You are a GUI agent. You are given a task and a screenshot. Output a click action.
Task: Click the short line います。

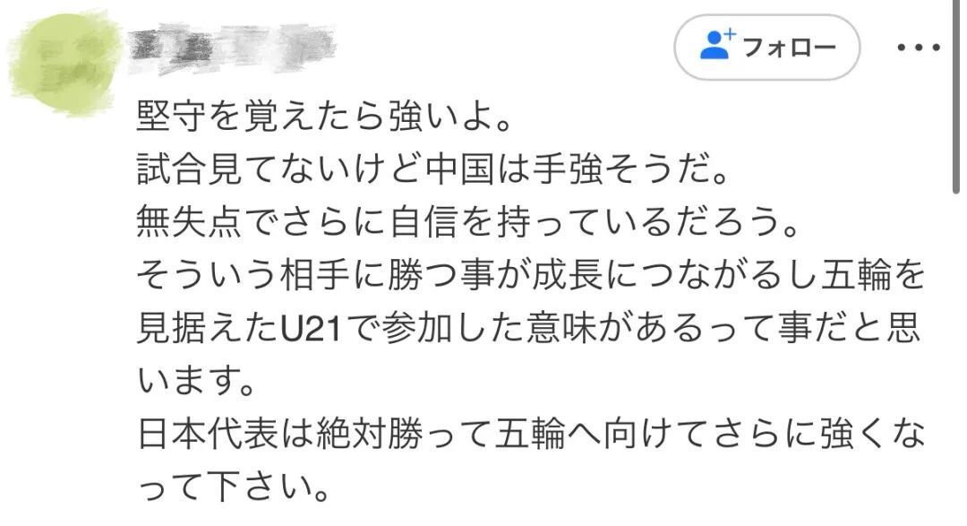[197, 384]
